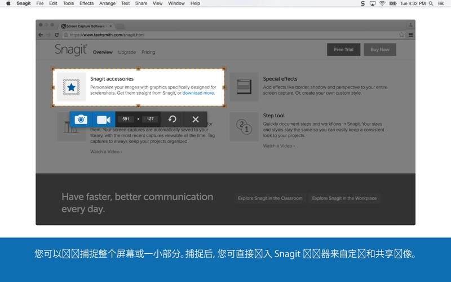Click the browser back arrow
This screenshot has width=451, height=282.
41,35
